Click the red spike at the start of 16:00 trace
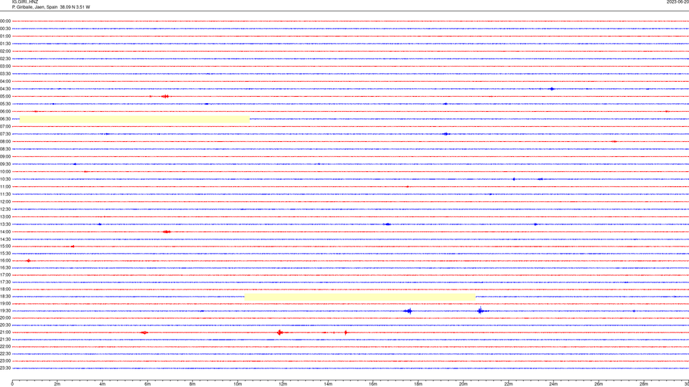This screenshot has width=689, height=387. click(x=29, y=261)
